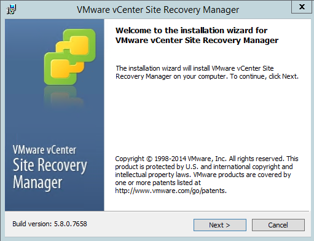
Task: Click the blue banner area above the logo
Action: coord(55,23)
